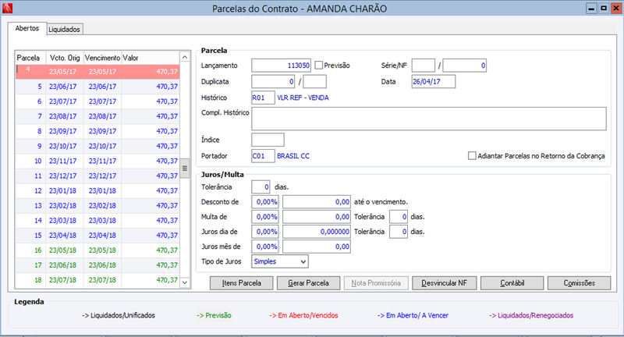The width and height of the screenshot is (624, 337).
Task: Click the parcel list scroll up arrow
Action: point(185,57)
